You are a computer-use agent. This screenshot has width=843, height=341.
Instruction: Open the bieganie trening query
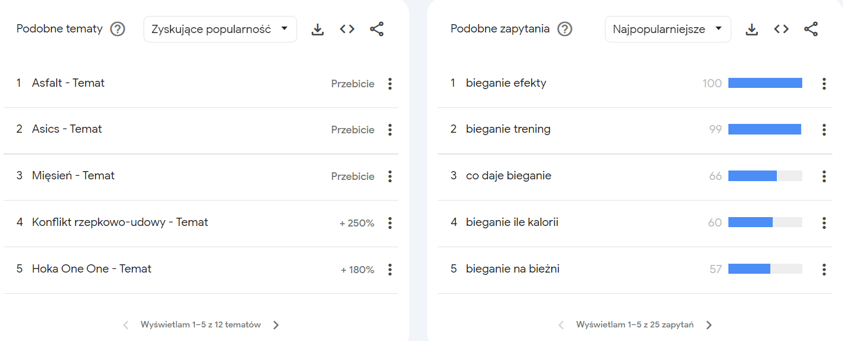(x=508, y=129)
